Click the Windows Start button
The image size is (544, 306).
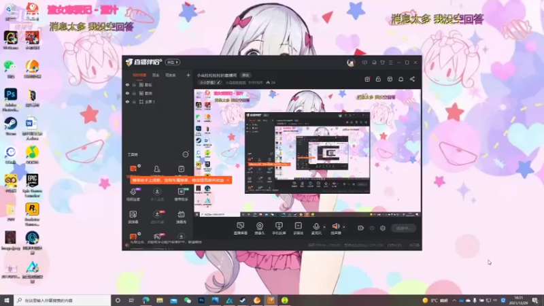pyautogui.click(x=7, y=300)
